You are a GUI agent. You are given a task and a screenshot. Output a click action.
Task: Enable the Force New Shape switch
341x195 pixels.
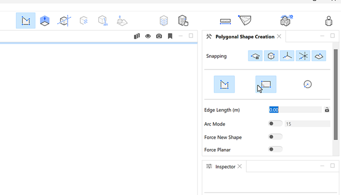pos(275,137)
